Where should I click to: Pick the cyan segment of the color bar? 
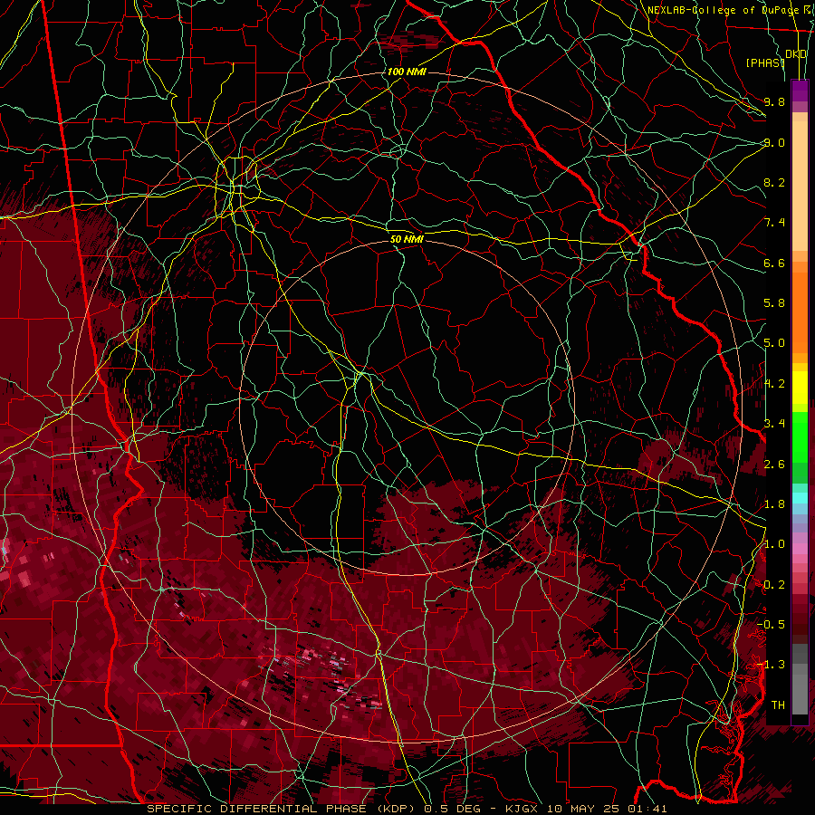point(800,498)
